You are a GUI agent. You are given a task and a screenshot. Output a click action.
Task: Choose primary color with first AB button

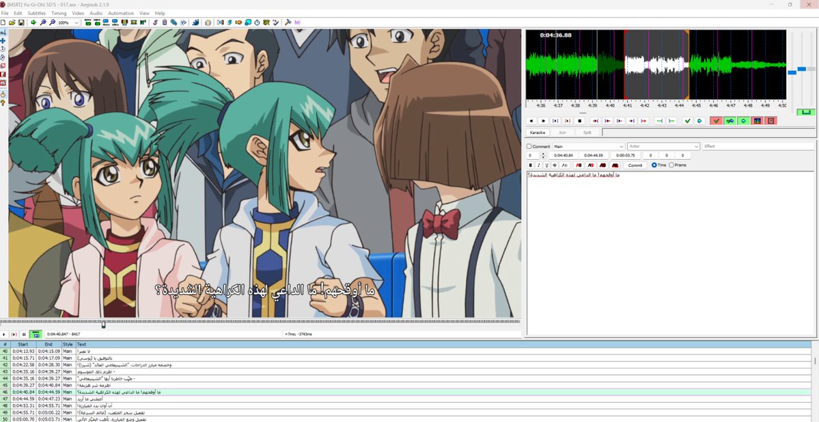click(579, 165)
